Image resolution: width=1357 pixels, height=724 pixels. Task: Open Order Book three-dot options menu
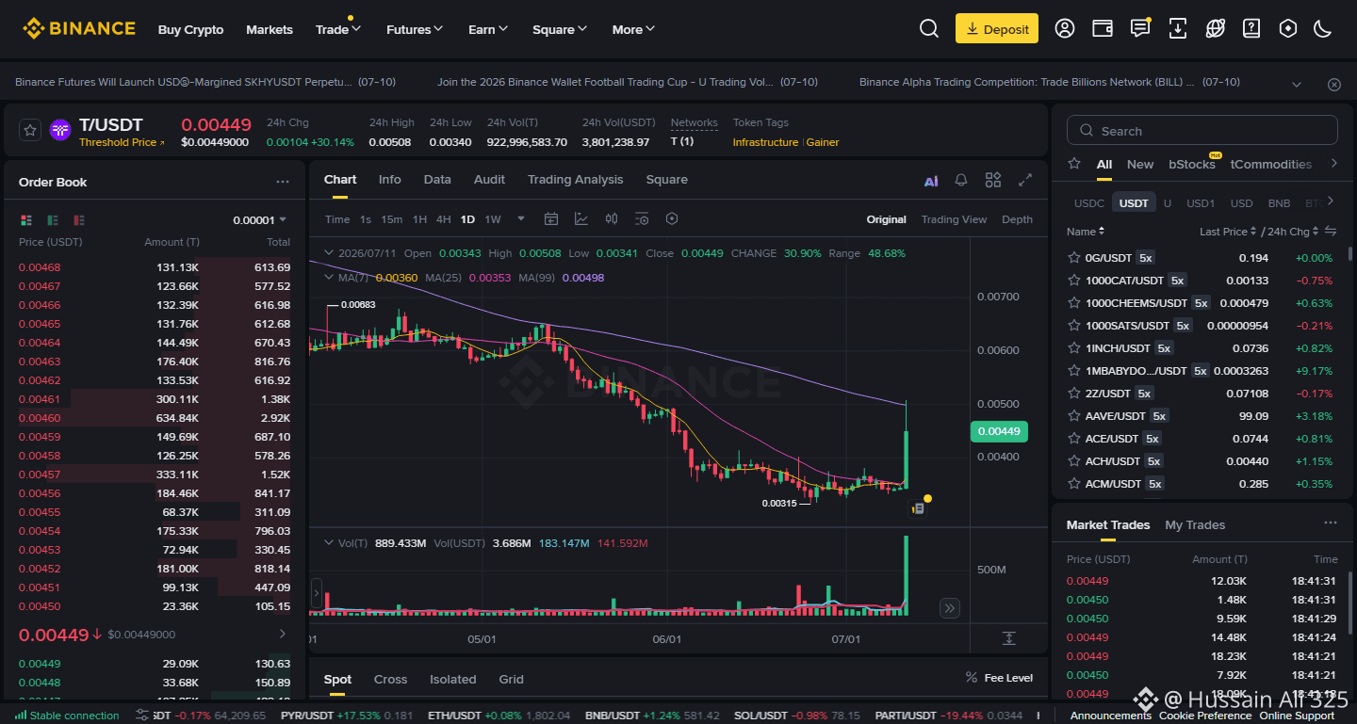coord(283,182)
